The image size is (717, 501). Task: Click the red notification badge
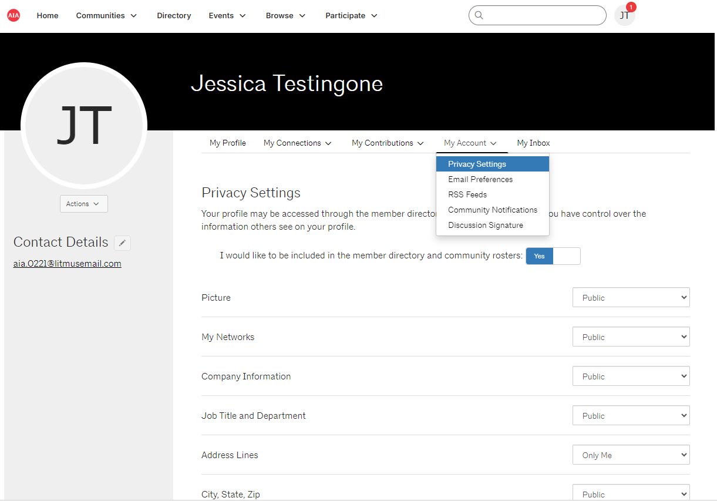631,6
